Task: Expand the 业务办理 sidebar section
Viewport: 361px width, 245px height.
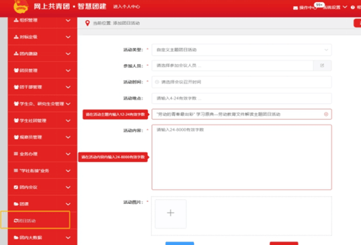Action: (x=42, y=154)
